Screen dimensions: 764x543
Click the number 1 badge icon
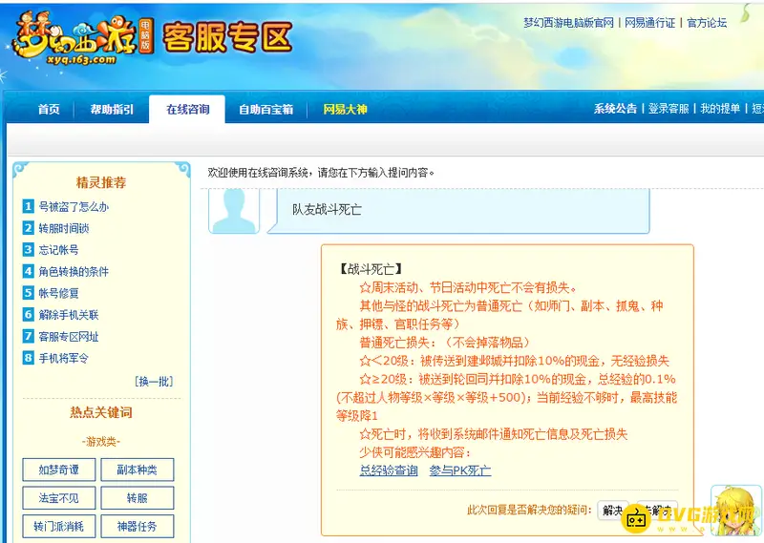pos(29,206)
